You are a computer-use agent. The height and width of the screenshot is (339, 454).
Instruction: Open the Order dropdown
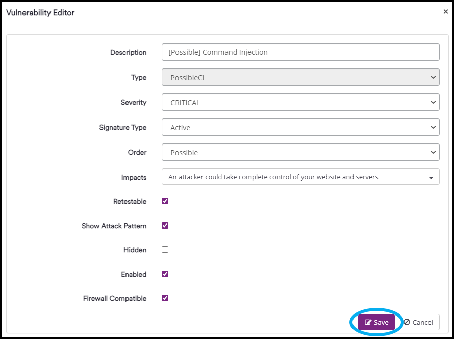(x=300, y=152)
